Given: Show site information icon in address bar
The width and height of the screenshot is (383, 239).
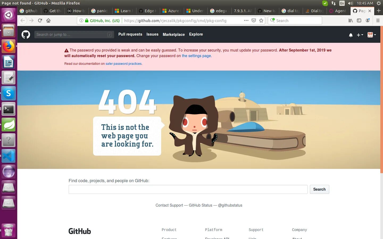Looking at the screenshot, I should pos(81,20).
